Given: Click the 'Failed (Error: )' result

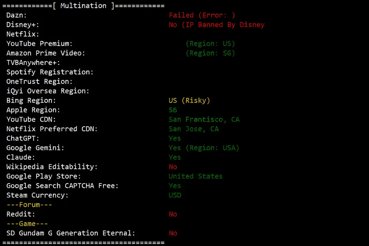Looking at the screenshot, I should point(202,15).
